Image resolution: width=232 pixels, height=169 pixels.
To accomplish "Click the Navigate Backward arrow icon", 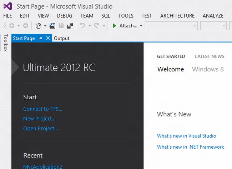I will click(12, 26).
